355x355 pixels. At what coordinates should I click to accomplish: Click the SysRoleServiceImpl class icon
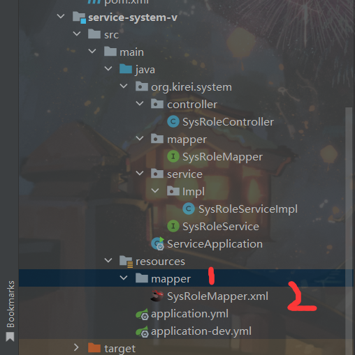point(189,209)
